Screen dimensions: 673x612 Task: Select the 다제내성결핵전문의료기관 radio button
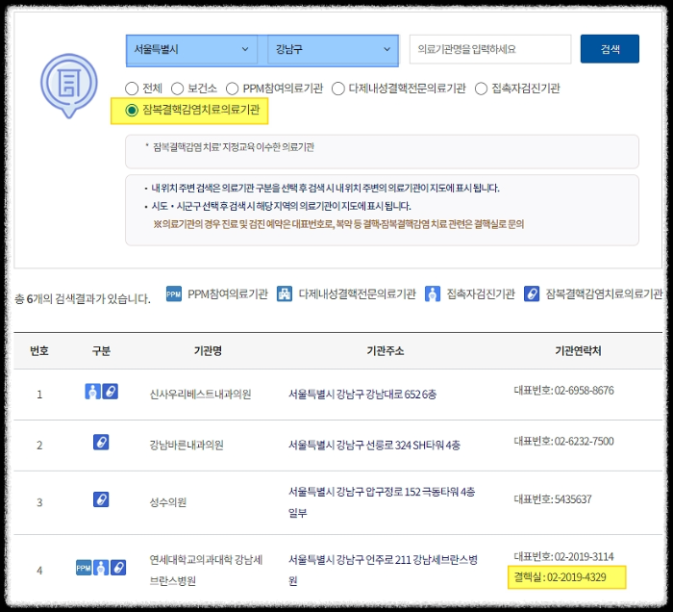[x=338, y=89]
